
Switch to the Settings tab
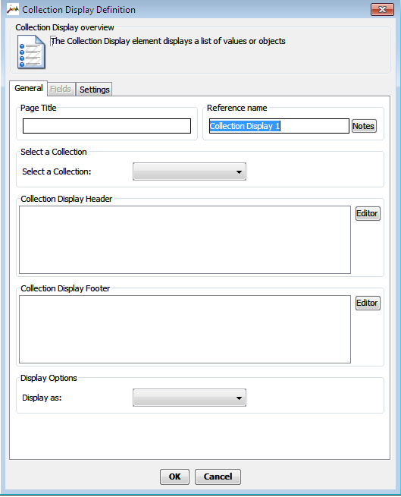pos(95,90)
